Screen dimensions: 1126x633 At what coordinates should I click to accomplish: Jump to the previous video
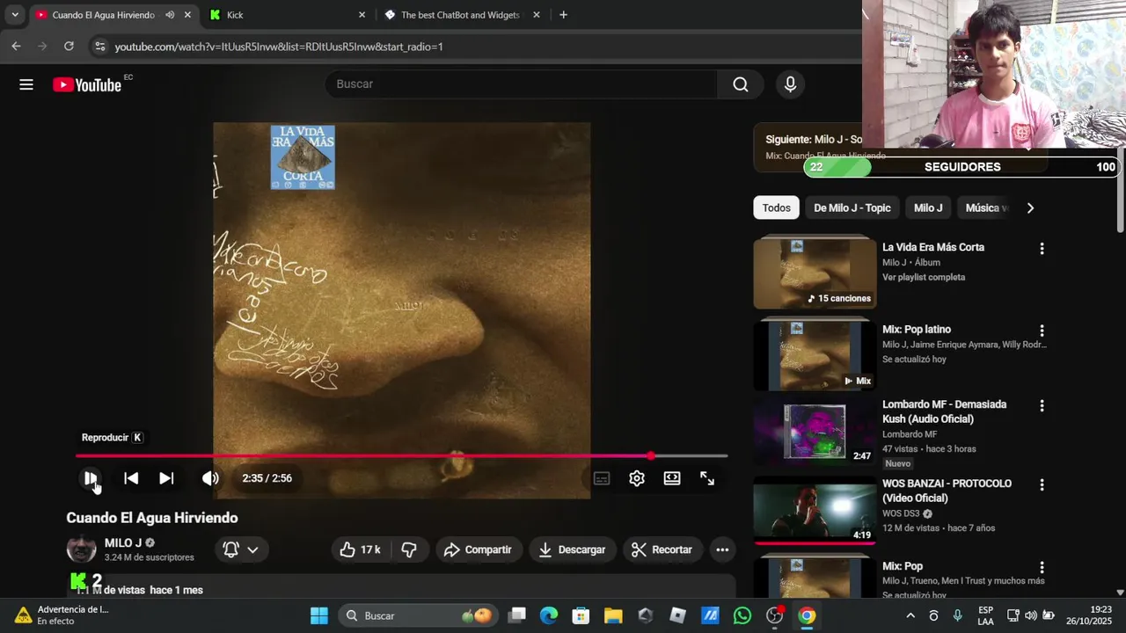pos(131,478)
